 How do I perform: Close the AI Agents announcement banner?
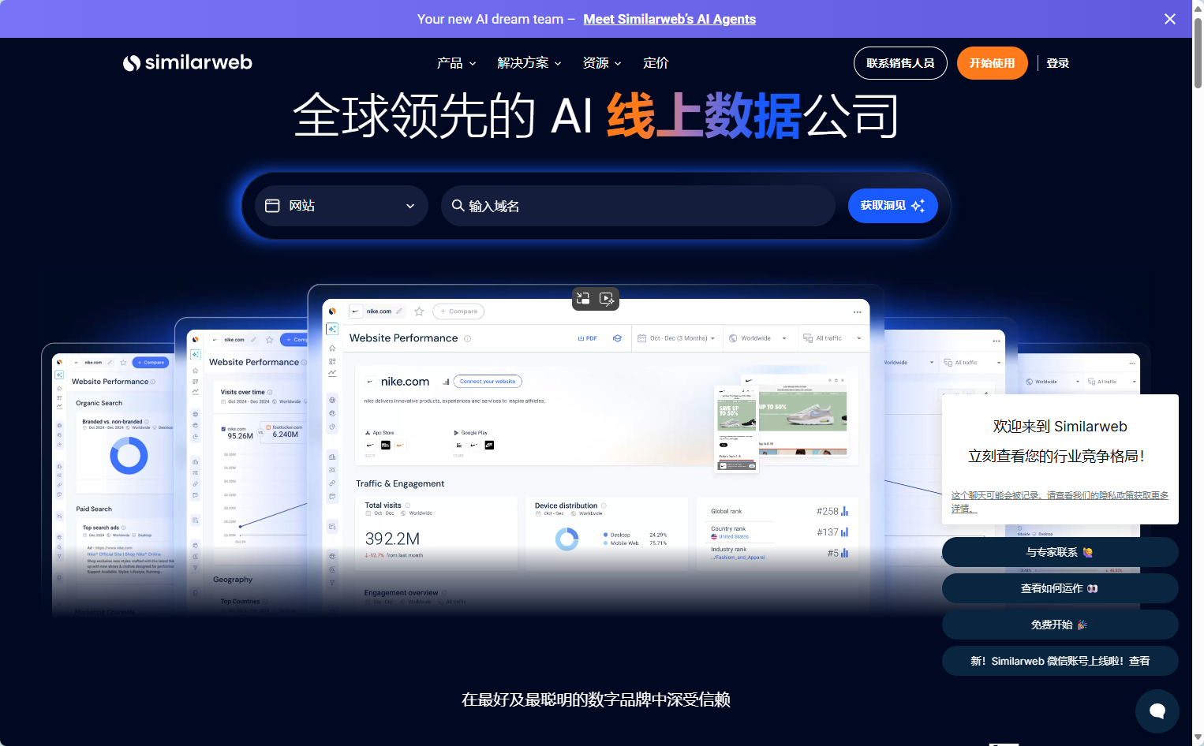pyautogui.click(x=1170, y=19)
